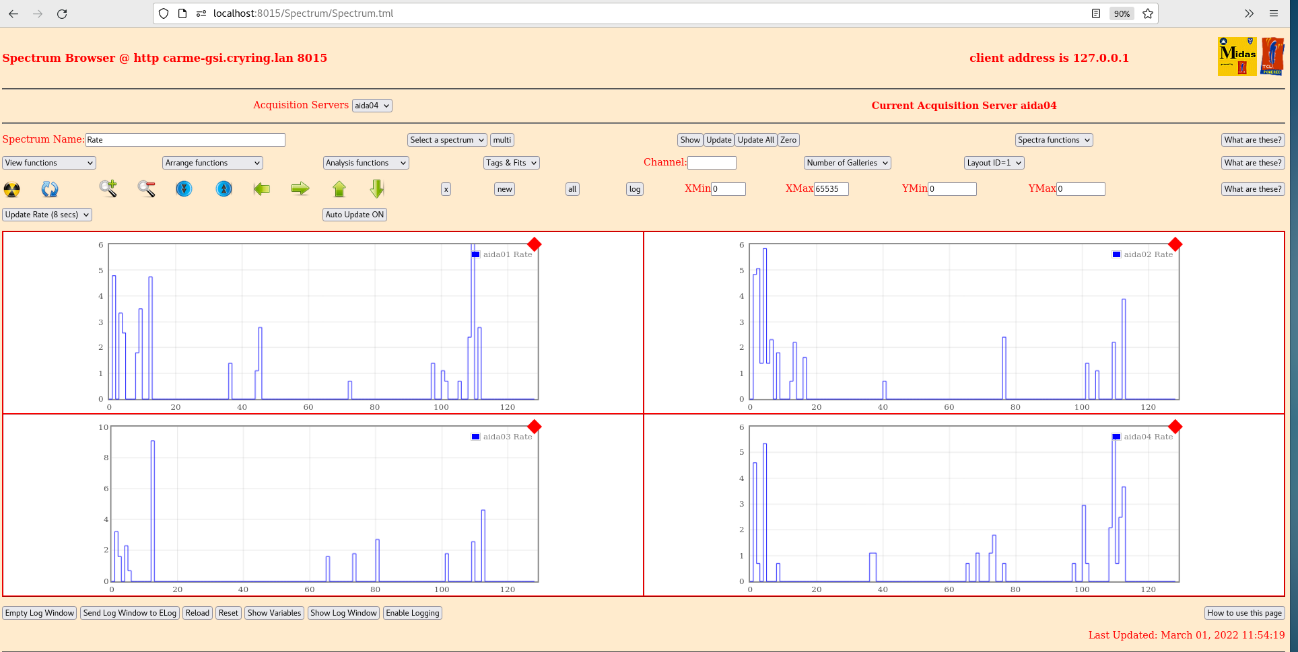Click the yellow radiation symbol icon

coord(12,189)
